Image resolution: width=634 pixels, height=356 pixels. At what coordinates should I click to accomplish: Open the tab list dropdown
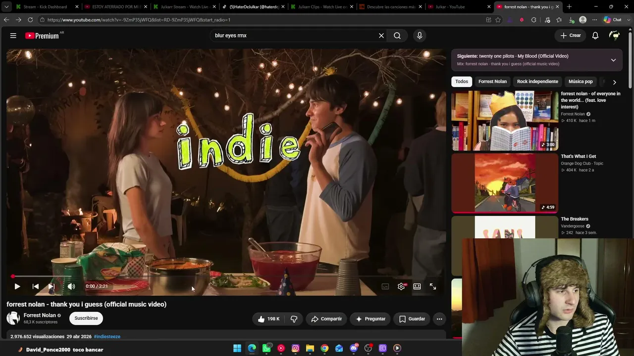(x=6, y=7)
